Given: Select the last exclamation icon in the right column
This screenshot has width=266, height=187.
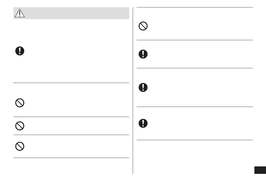Looking at the screenshot, I should (143, 123).
